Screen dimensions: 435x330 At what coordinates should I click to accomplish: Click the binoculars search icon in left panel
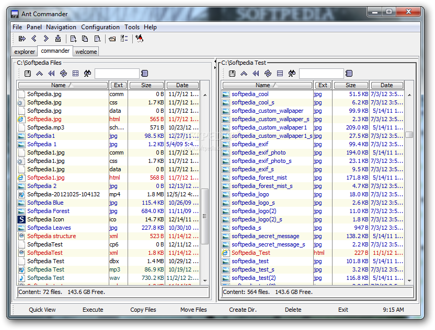coord(87,74)
